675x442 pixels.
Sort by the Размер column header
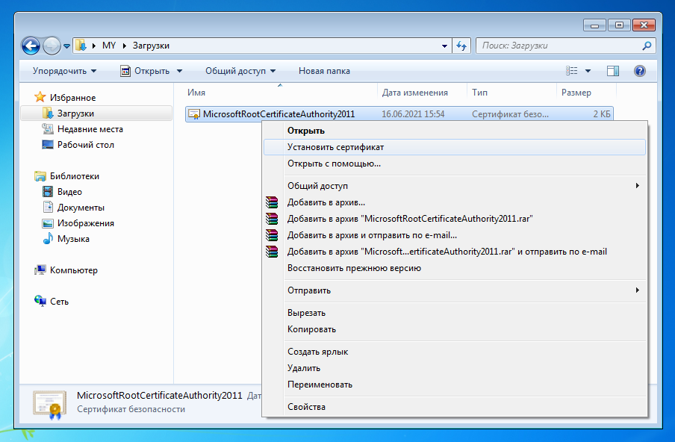coord(586,93)
